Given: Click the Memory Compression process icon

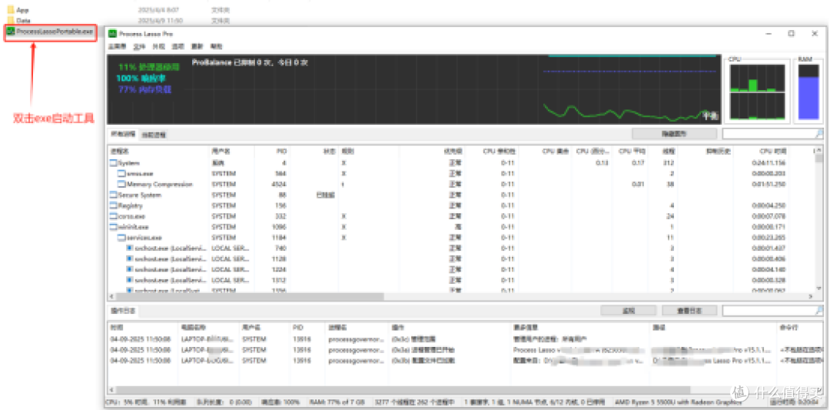Looking at the screenshot, I should click(121, 185).
